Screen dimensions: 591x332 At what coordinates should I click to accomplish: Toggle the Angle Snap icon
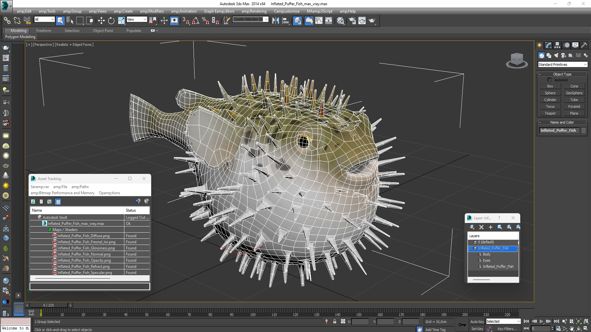click(x=195, y=21)
